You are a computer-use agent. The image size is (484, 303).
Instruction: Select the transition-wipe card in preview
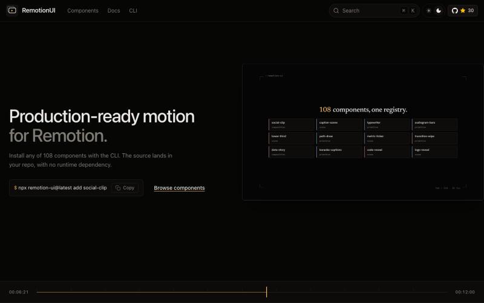(435, 138)
